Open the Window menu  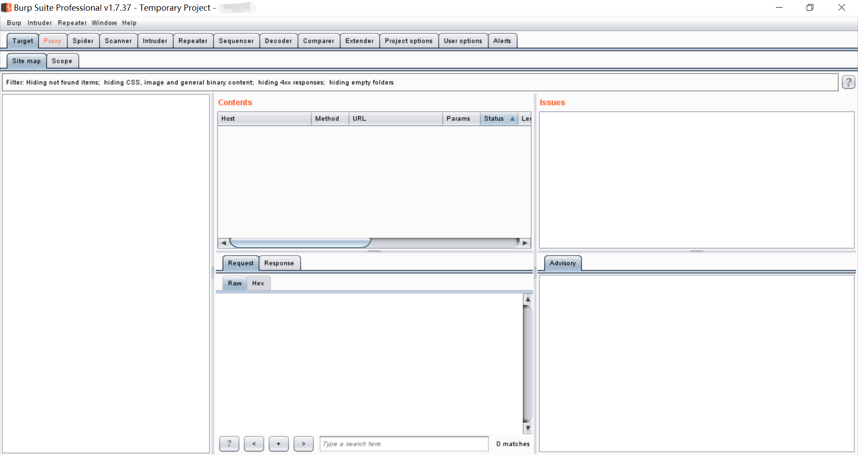pyautogui.click(x=104, y=23)
